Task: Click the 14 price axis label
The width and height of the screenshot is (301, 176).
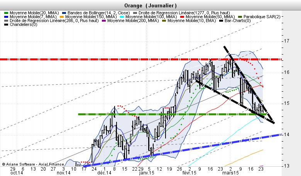Action: tap(287, 135)
